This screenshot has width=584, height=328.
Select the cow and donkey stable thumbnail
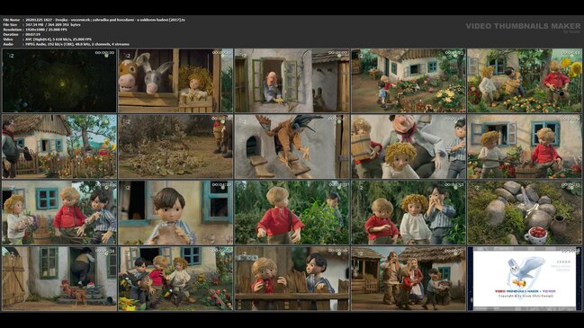point(175,81)
